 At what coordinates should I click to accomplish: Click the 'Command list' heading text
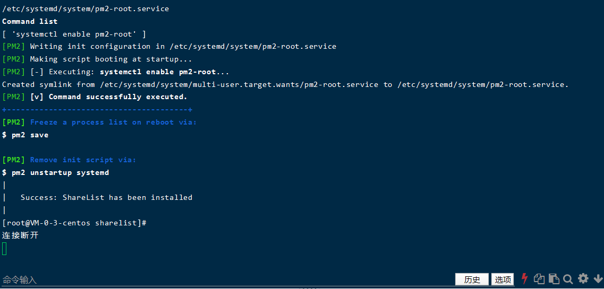30,22
